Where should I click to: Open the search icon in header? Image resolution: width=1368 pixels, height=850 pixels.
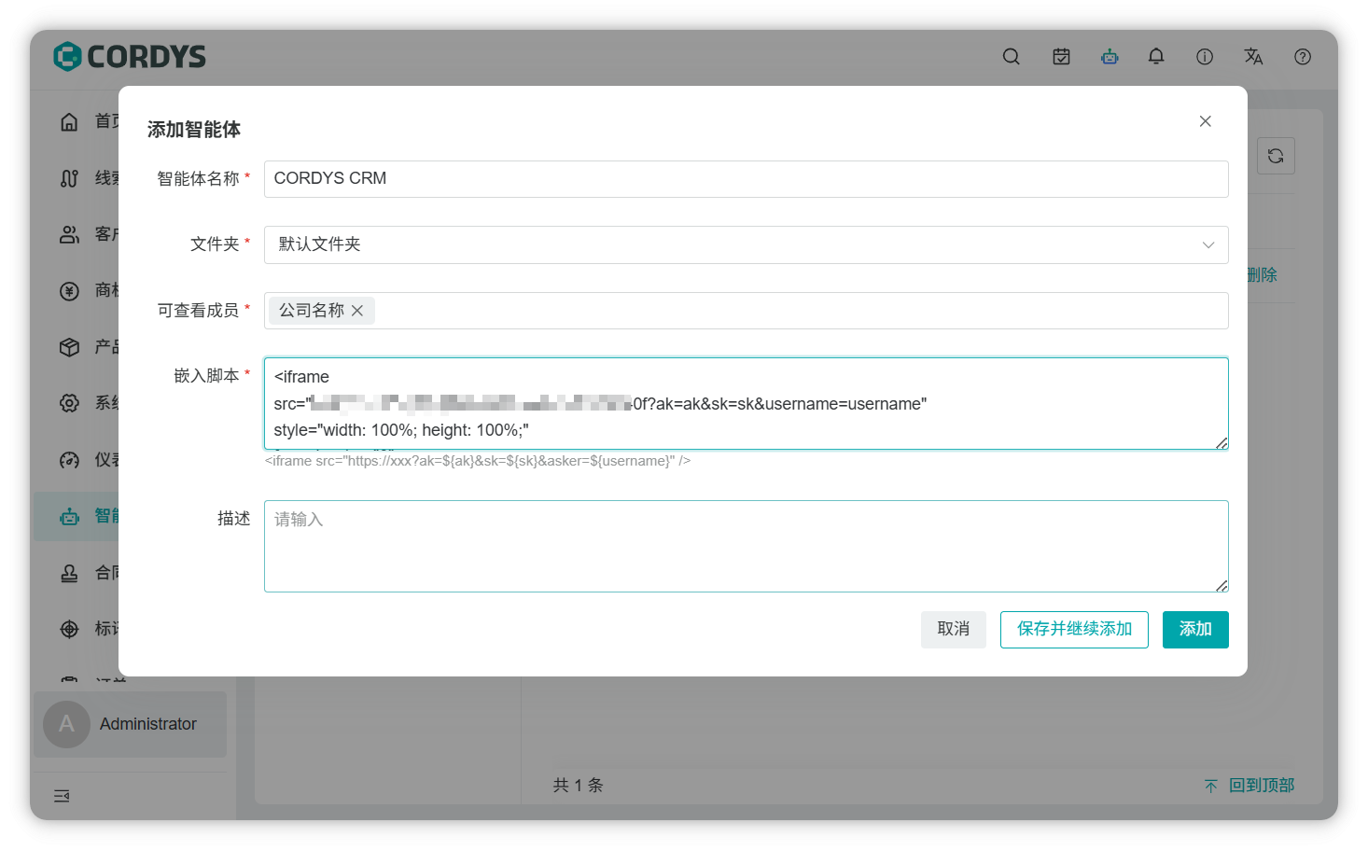point(1011,57)
